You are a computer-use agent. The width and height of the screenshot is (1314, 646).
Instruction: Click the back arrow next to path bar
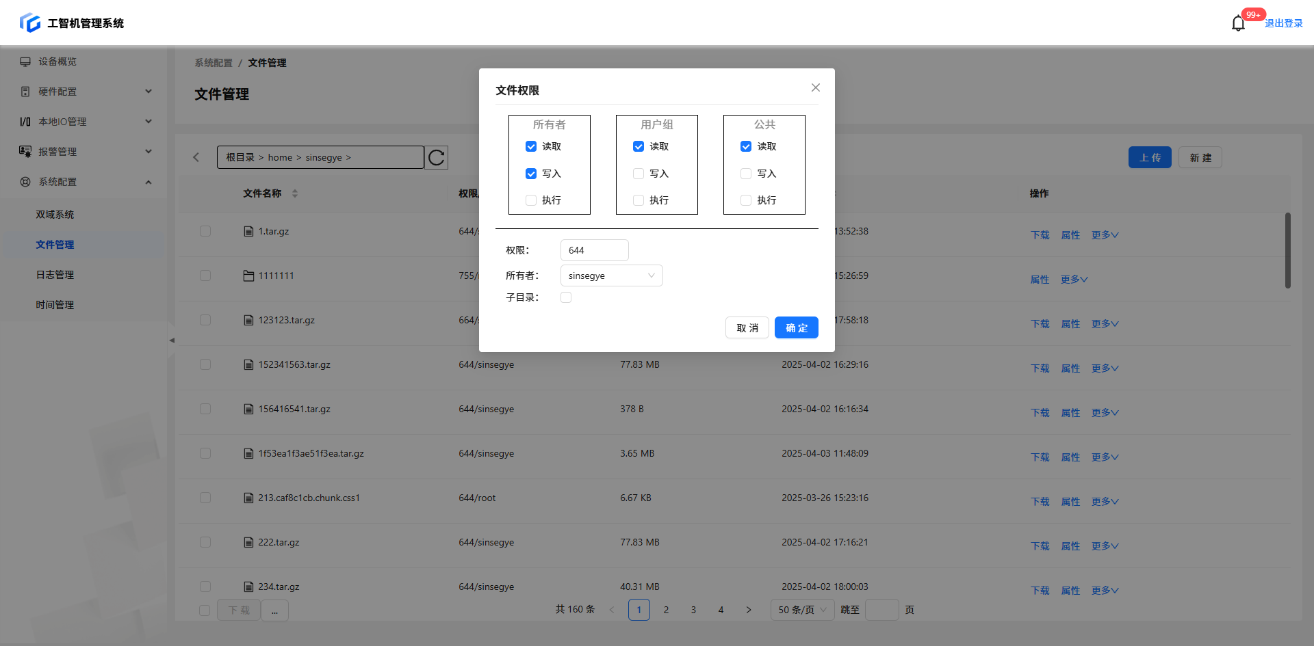coord(196,158)
